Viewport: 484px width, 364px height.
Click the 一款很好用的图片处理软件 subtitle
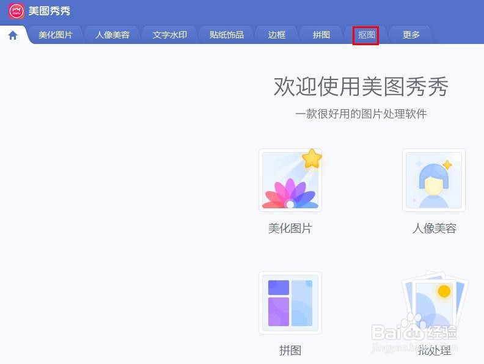(361, 114)
